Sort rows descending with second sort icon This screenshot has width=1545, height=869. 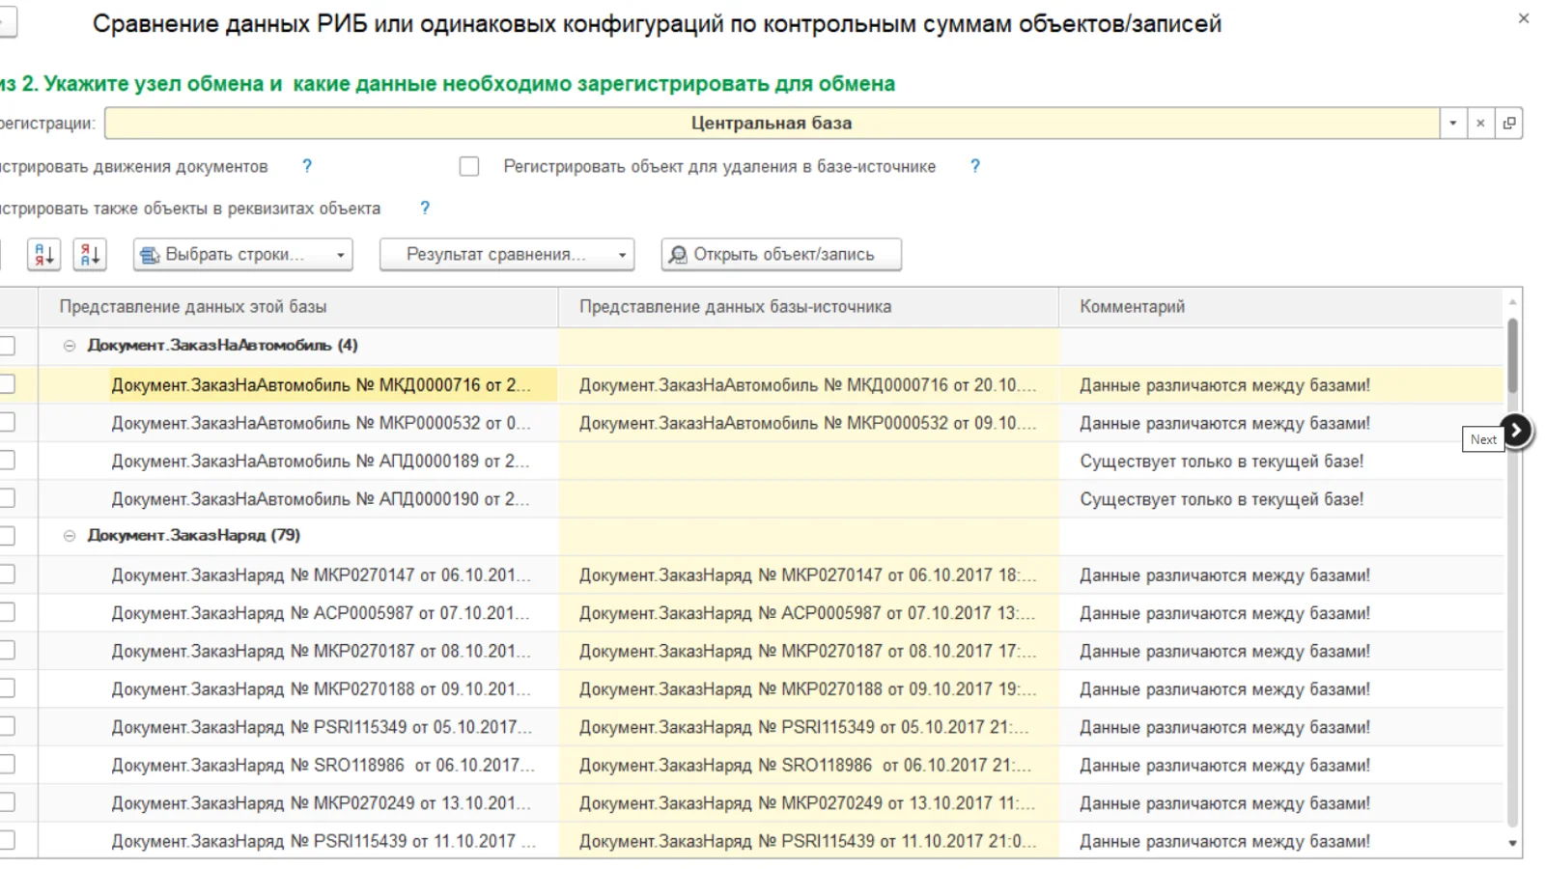tap(90, 255)
